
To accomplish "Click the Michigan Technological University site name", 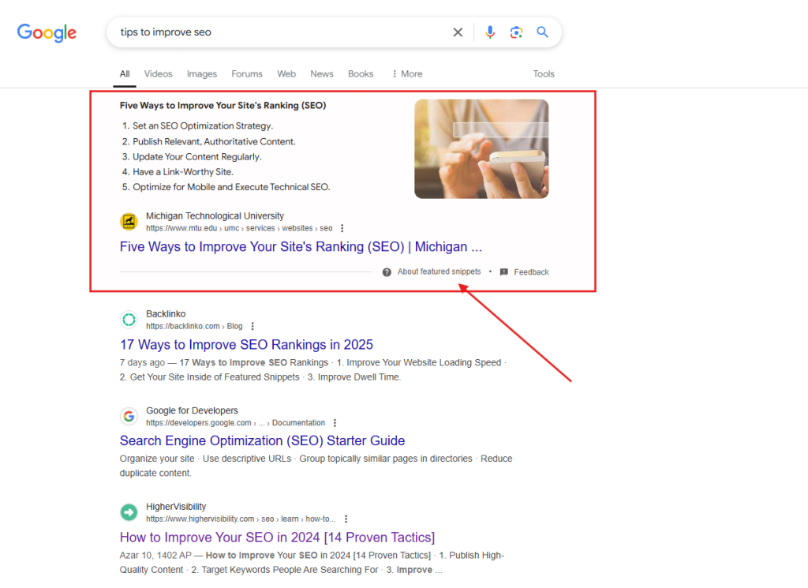I will coord(215,216).
